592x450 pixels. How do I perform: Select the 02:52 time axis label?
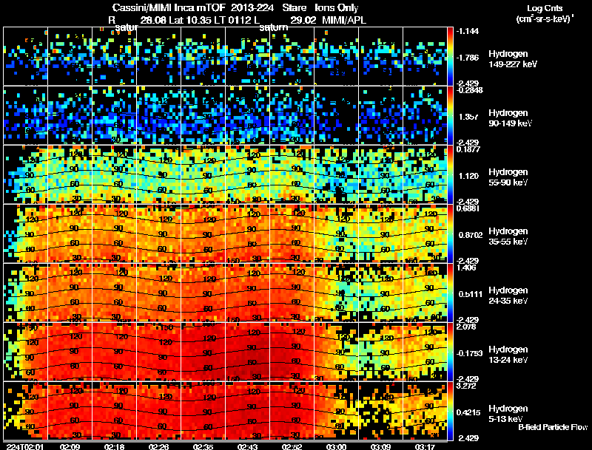pyautogui.click(x=292, y=446)
